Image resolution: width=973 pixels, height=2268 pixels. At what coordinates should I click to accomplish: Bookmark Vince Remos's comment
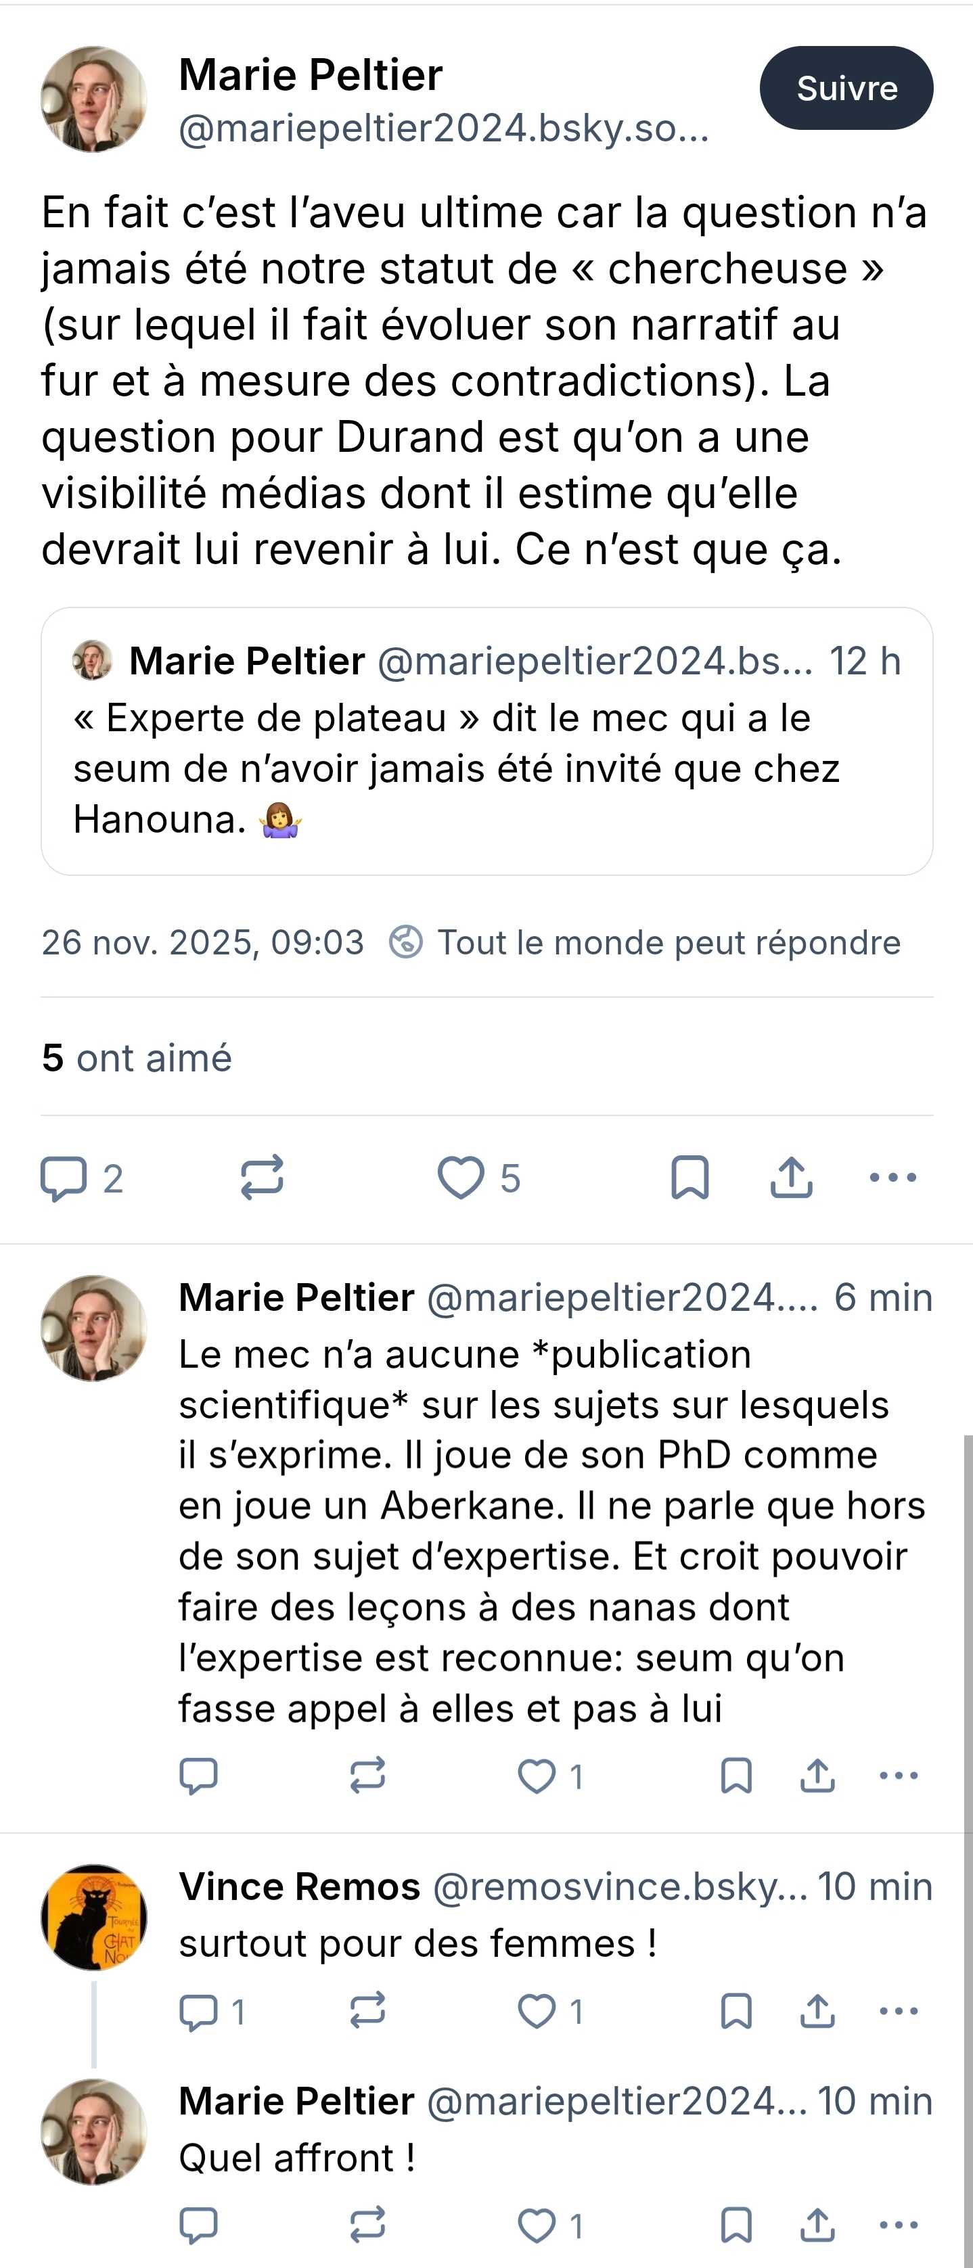click(736, 2012)
